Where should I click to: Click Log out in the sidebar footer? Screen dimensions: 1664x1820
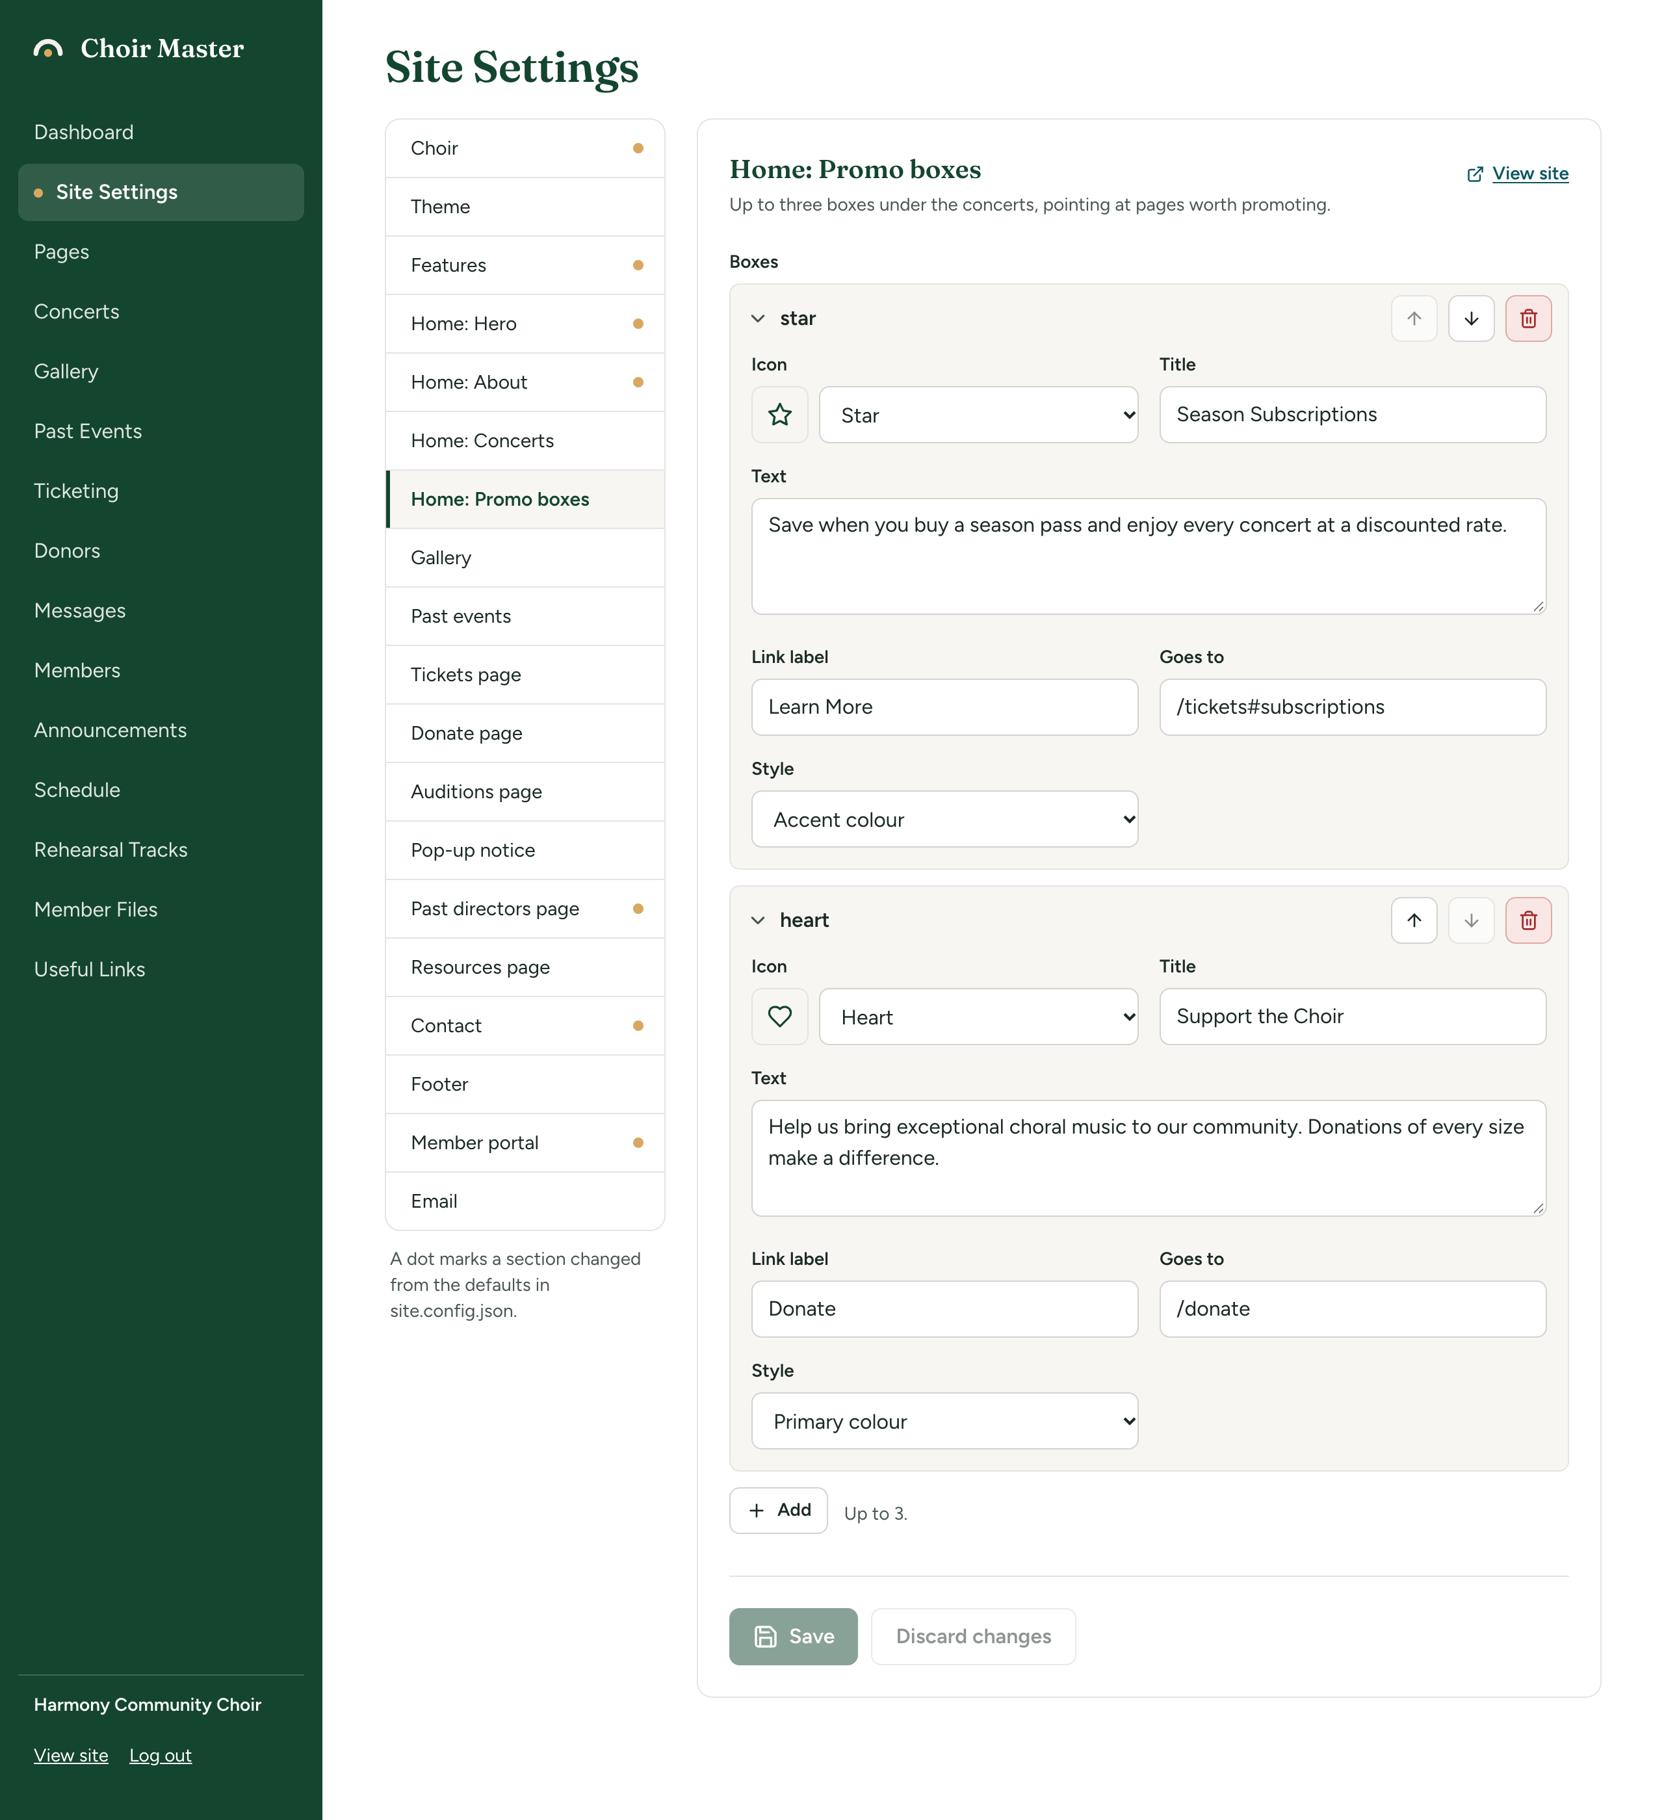coord(161,1755)
